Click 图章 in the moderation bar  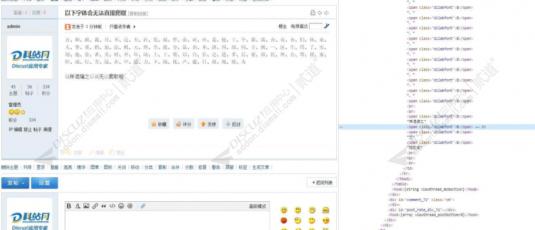coord(95,167)
